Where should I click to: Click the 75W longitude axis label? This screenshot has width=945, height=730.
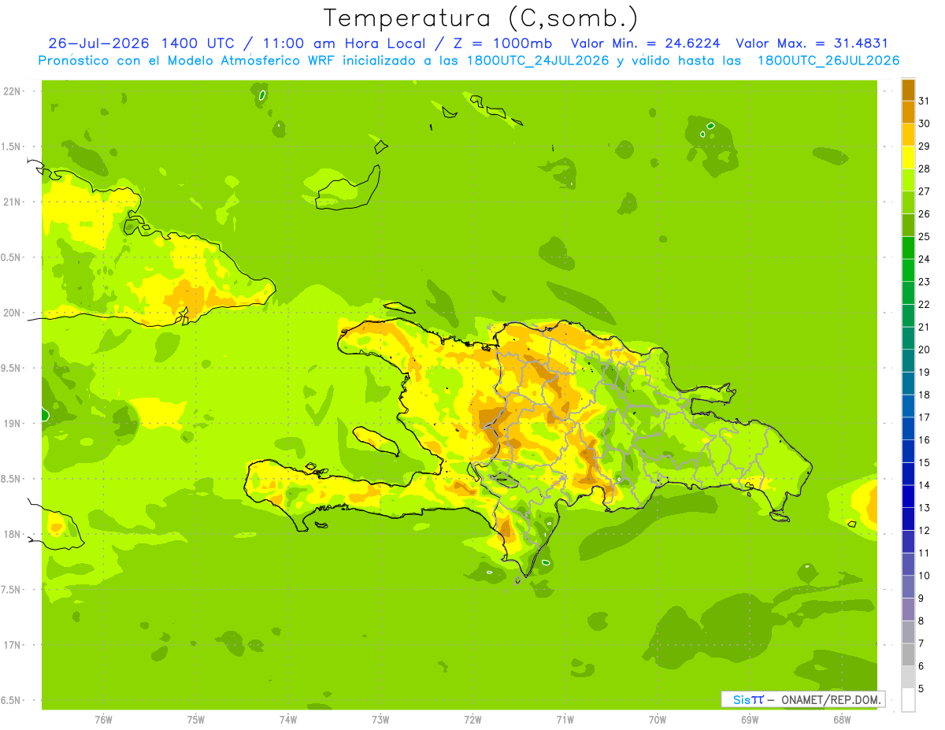coord(196,720)
